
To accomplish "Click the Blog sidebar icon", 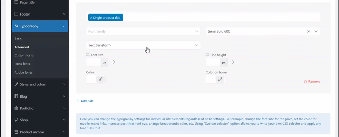I will 16,97.
